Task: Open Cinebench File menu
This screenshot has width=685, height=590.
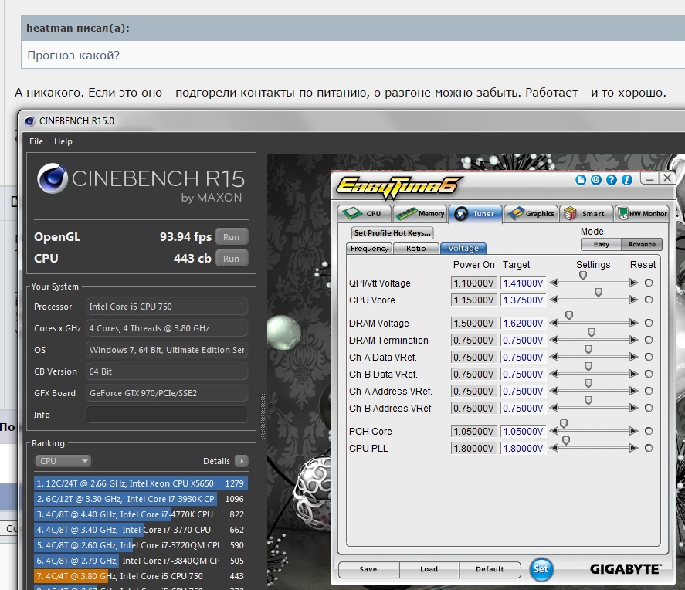Action: [36, 141]
